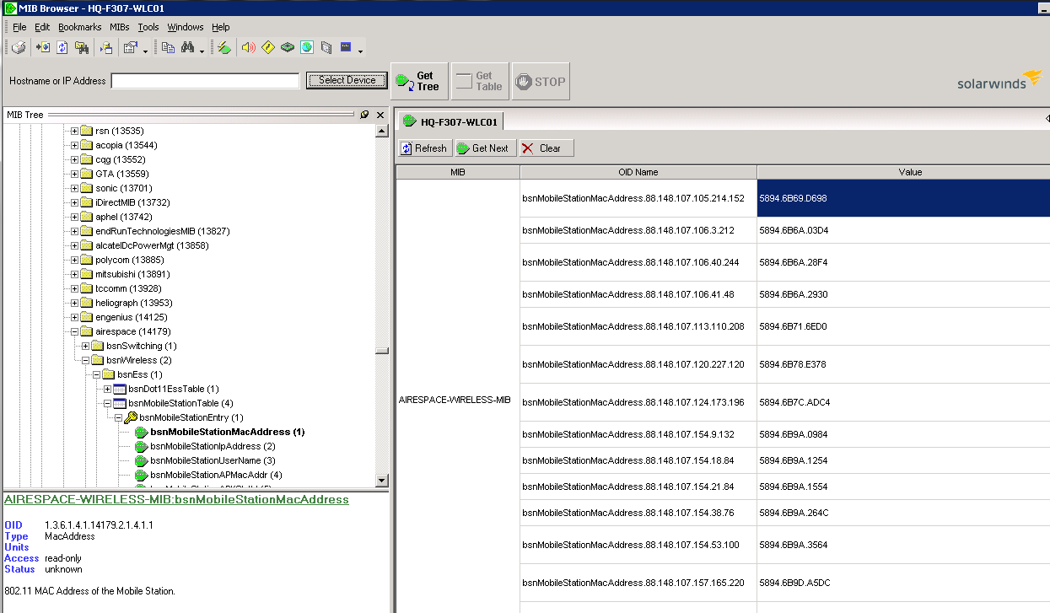Screen dimensions: 1050x613
Task: Expand the acopia (13544) node
Action: point(74,145)
